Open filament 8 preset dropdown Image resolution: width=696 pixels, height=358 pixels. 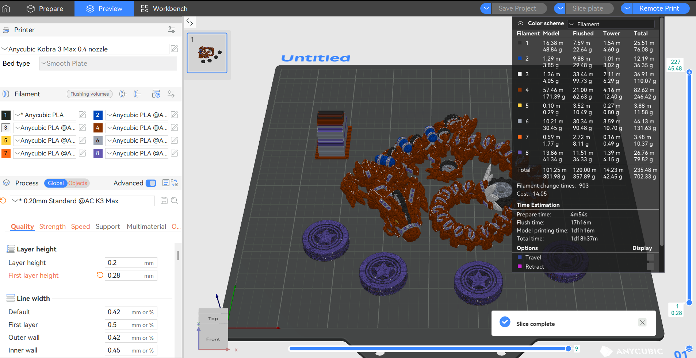click(x=137, y=153)
